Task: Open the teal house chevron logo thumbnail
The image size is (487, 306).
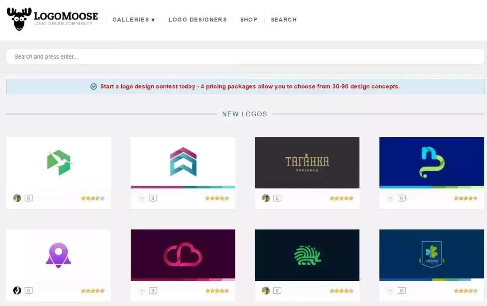Action: pos(183,161)
